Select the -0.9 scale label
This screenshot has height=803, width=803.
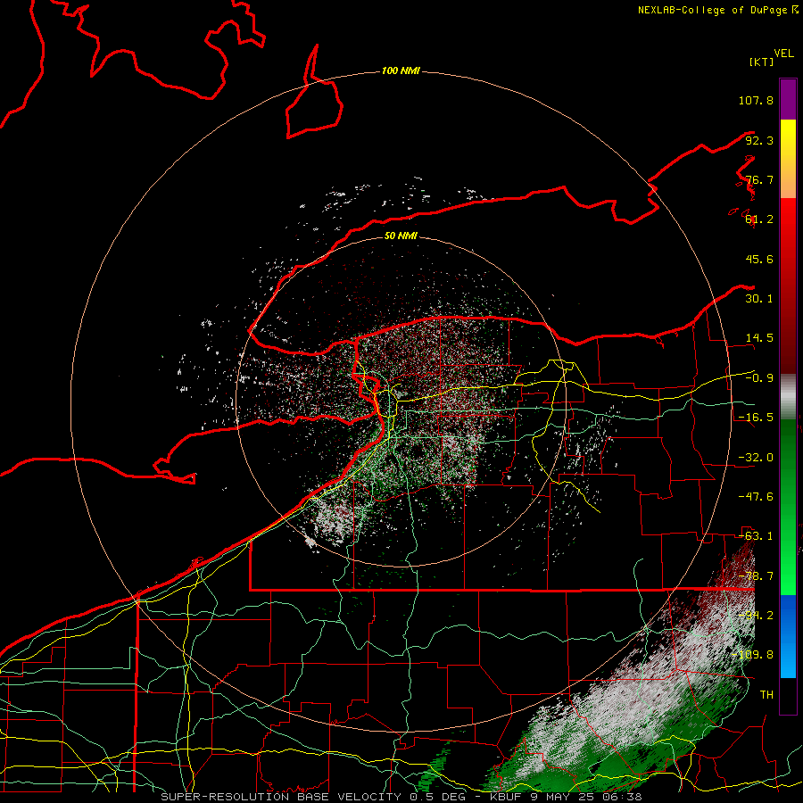(x=759, y=378)
